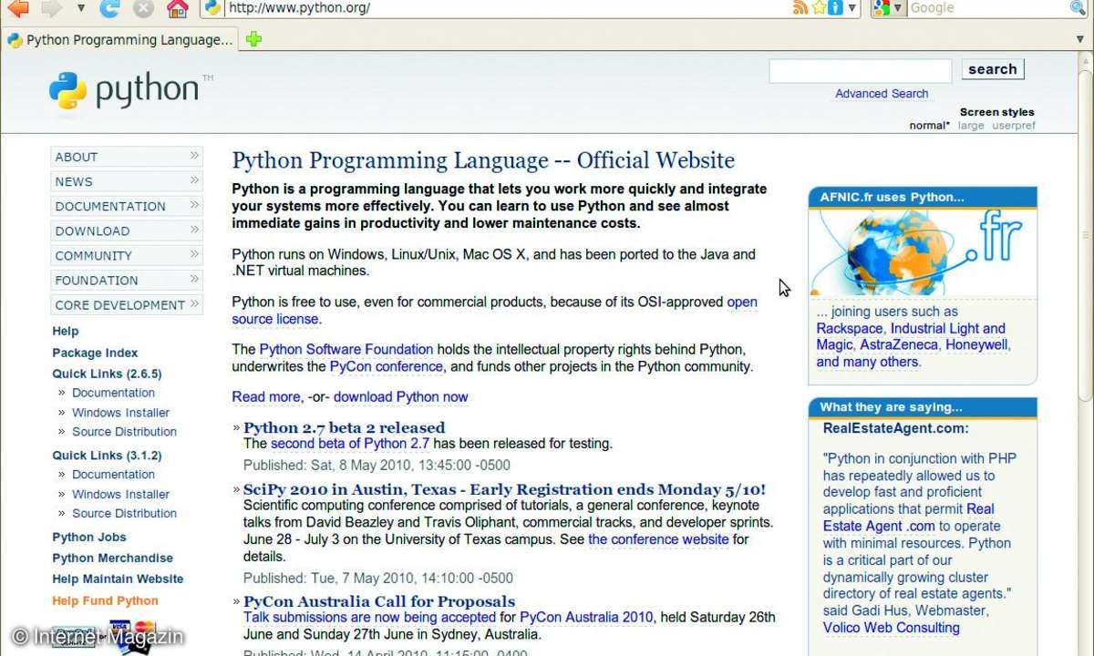Open a new tab with the green plus
This screenshot has width=1094, height=656.
click(x=254, y=39)
